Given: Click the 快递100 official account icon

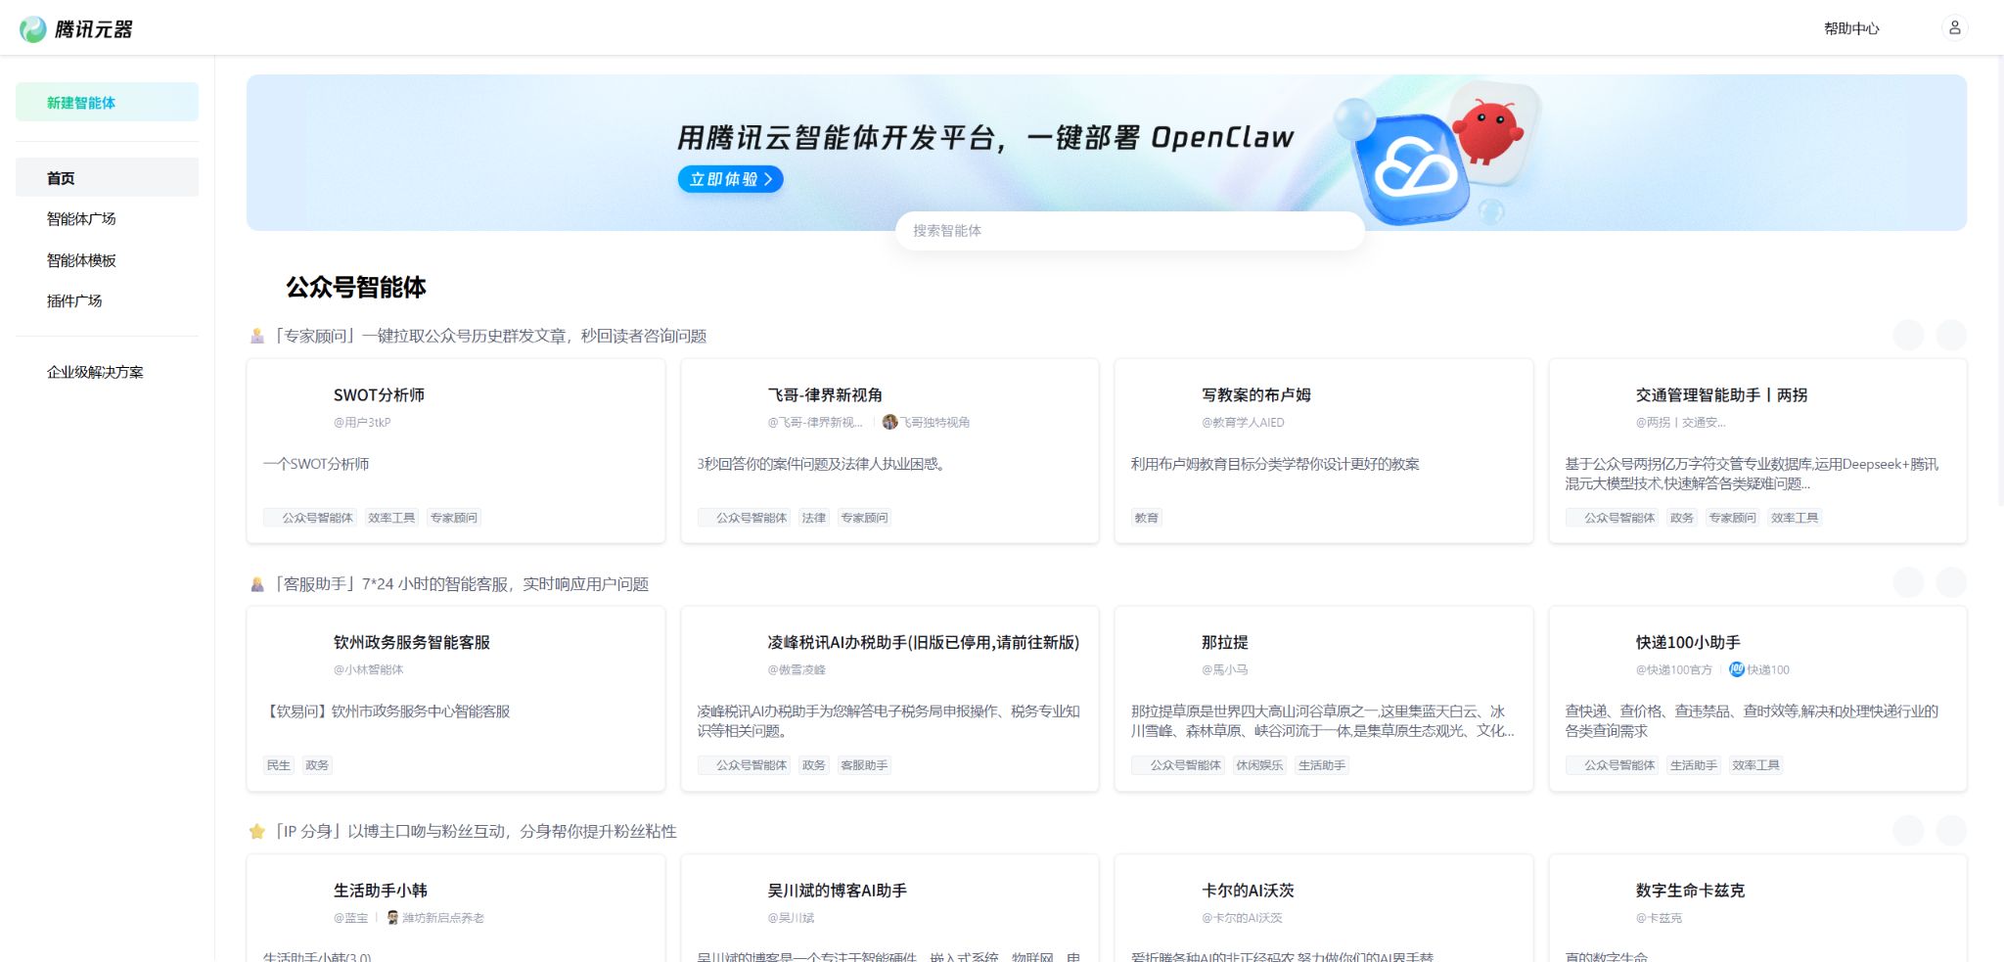Looking at the screenshot, I should (x=1737, y=669).
